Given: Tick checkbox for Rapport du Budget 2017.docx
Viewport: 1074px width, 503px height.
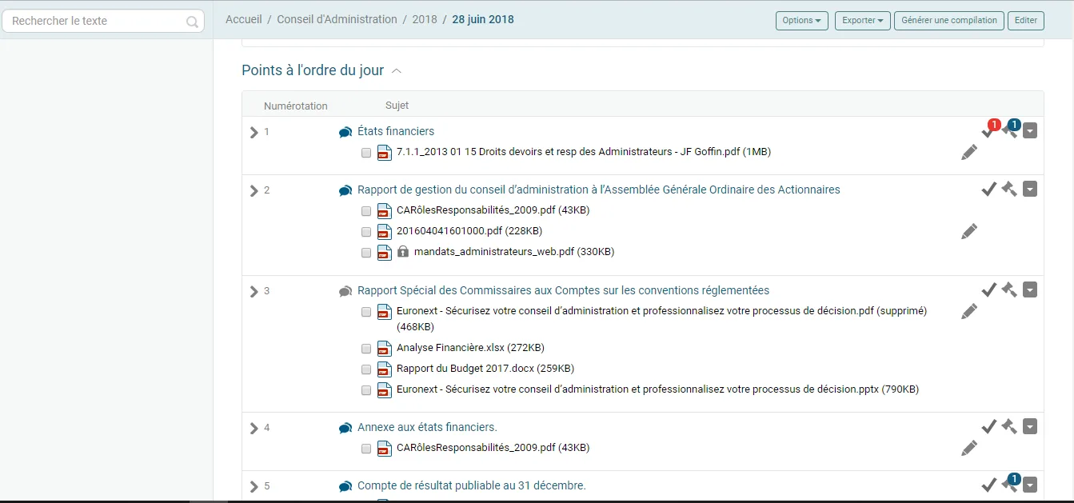Looking at the screenshot, I should click(x=365, y=369).
